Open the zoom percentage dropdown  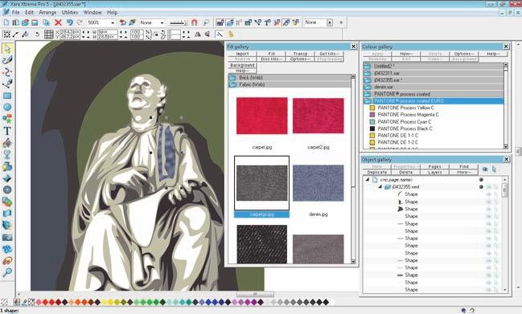point(113,22)
